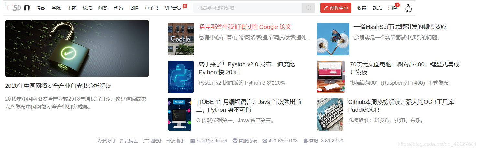Open the TIOBE 11 月编程语言 article title
Viewport: 479px width, 150px height.
pos(249,106)
